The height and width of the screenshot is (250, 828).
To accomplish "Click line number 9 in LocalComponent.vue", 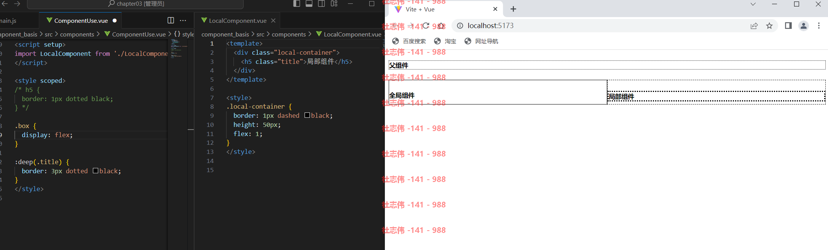I will [212, 116].
